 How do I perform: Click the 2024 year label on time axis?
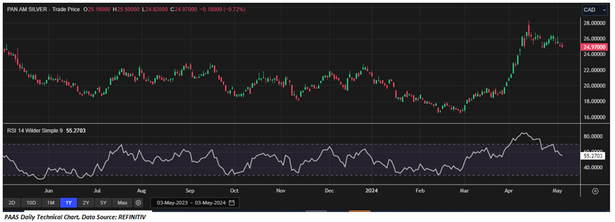pyautogui.click(x=371, y=191)
